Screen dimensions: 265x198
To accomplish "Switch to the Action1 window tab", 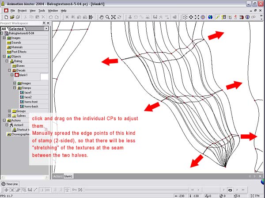I will (57, 176).
